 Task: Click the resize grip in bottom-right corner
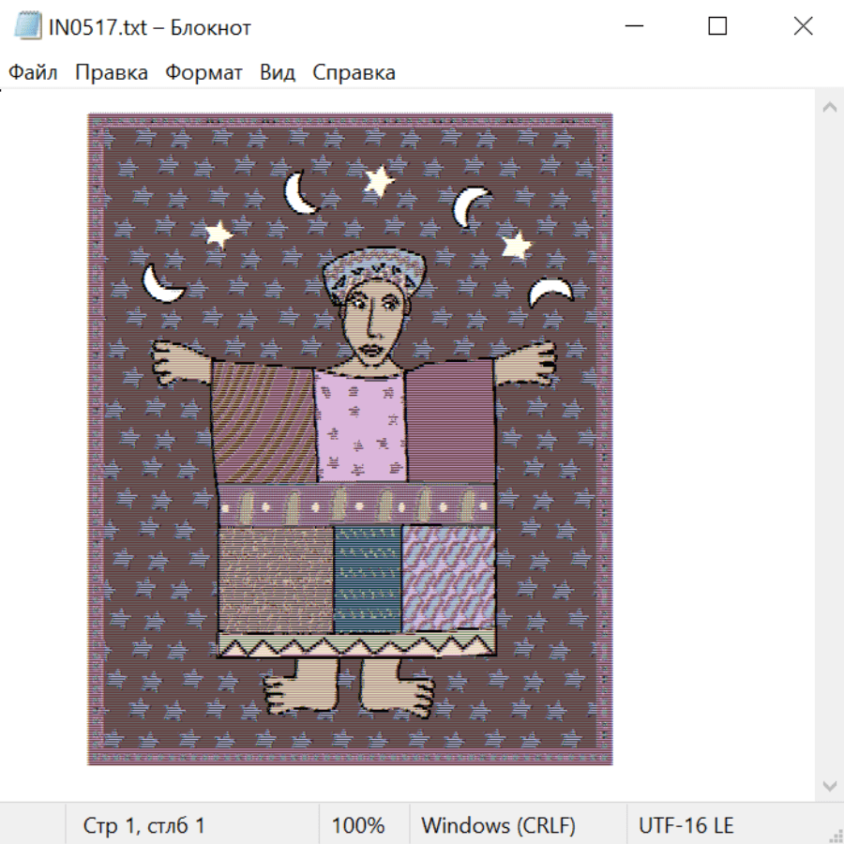point(835,835)
